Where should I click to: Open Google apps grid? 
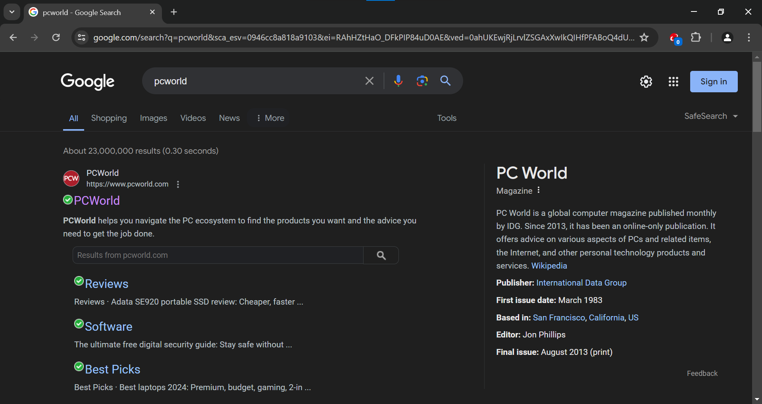pos(673,82)
